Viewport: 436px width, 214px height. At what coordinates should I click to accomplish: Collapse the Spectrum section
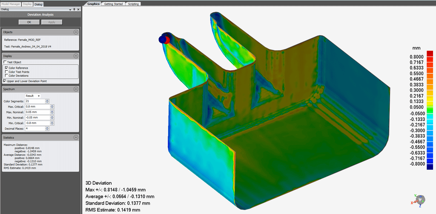point(76,89)
